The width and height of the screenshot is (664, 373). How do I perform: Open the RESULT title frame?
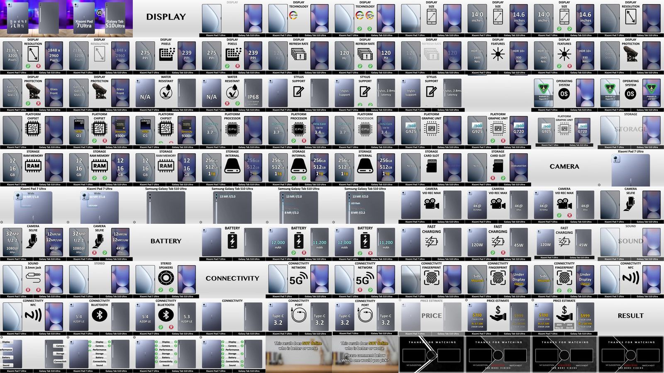(x=631, y=316)
